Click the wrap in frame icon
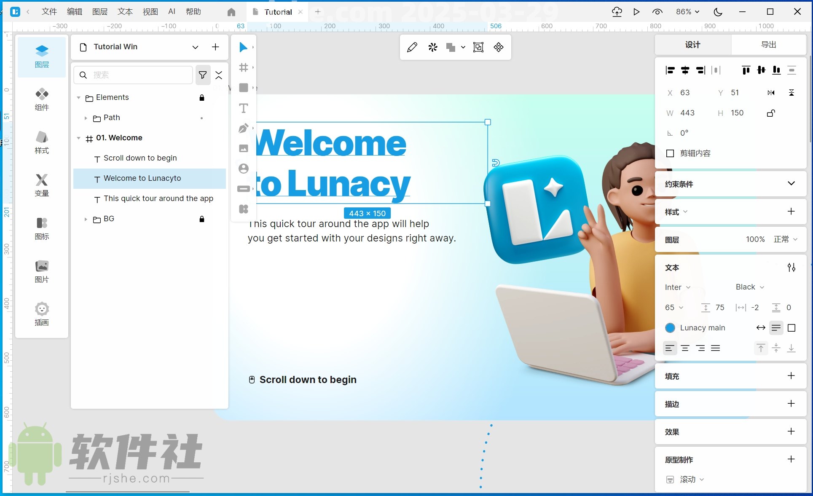Screen dimensions: 813x496 coord(478,47)
